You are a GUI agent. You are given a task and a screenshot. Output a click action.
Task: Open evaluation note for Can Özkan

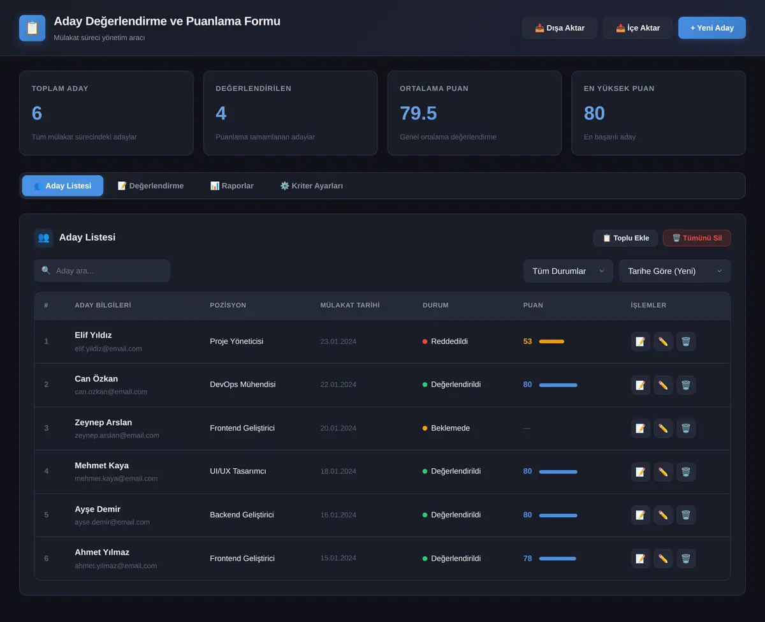pos(641,385)
